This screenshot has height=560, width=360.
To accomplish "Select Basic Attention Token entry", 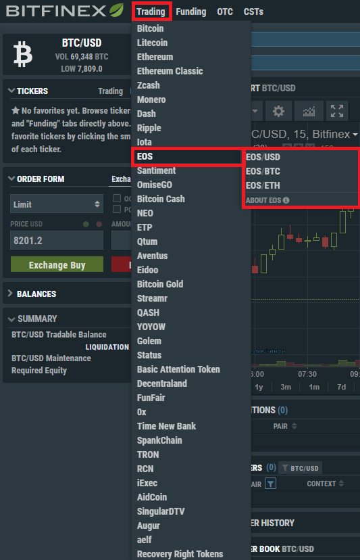I will (178, 369).
